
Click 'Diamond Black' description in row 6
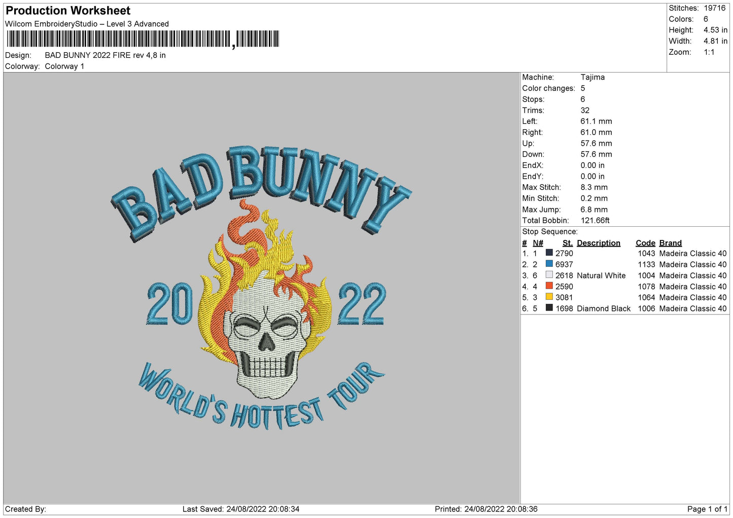(x=604, y=308)
